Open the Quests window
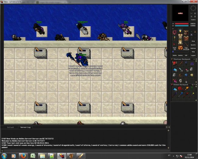This screenshot has width=198, height=159. [x=193, y=45]
